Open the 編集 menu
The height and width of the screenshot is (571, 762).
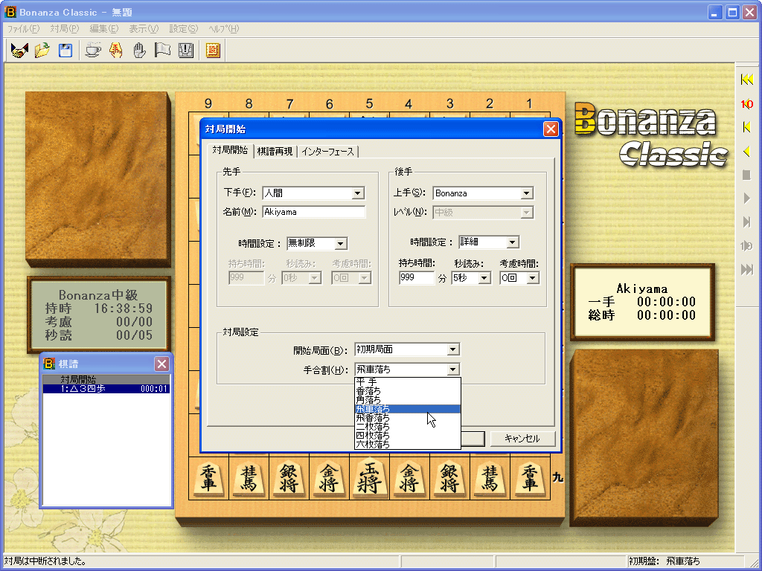click(x=104, y=29)
